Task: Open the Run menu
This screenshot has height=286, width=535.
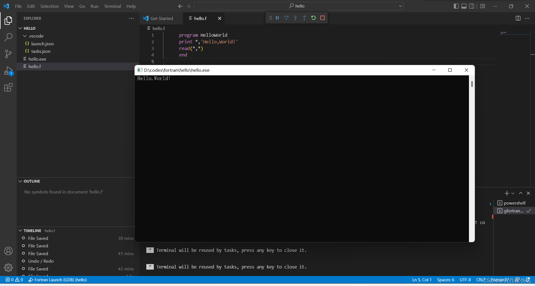Action: pos(94,6)
